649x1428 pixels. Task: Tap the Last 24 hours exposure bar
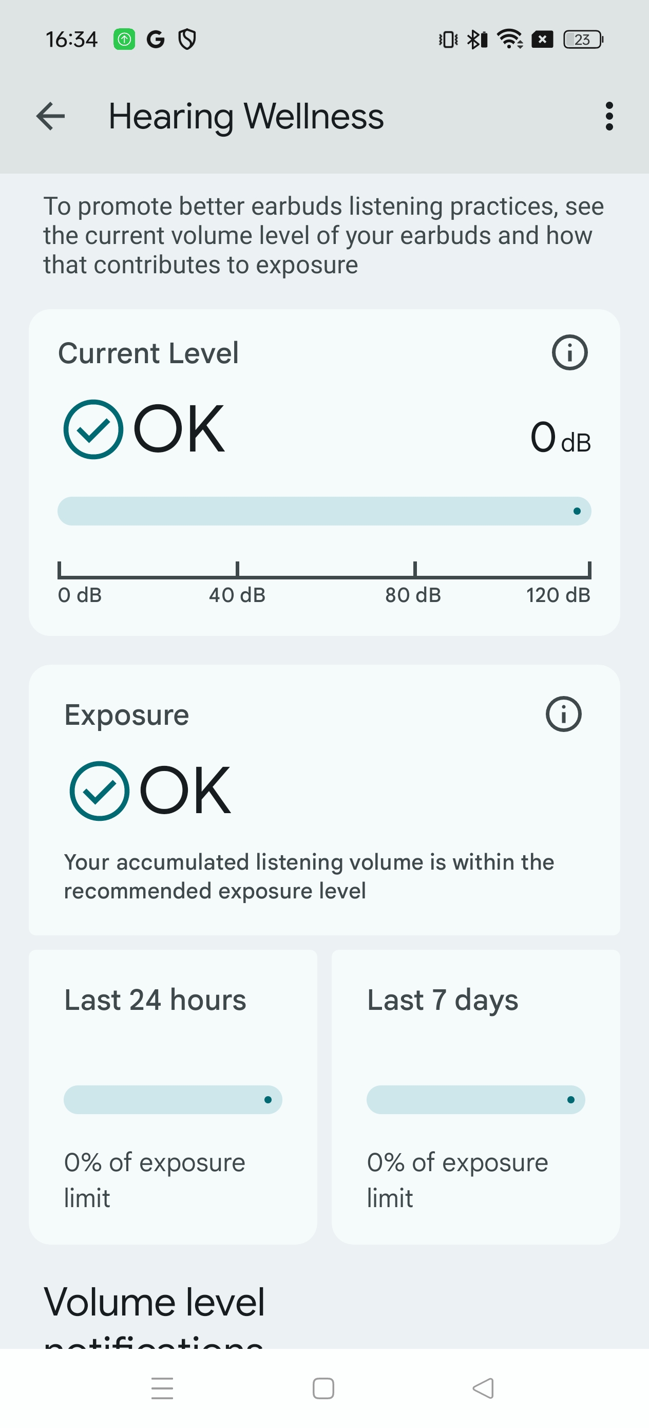pos(173,1100)
